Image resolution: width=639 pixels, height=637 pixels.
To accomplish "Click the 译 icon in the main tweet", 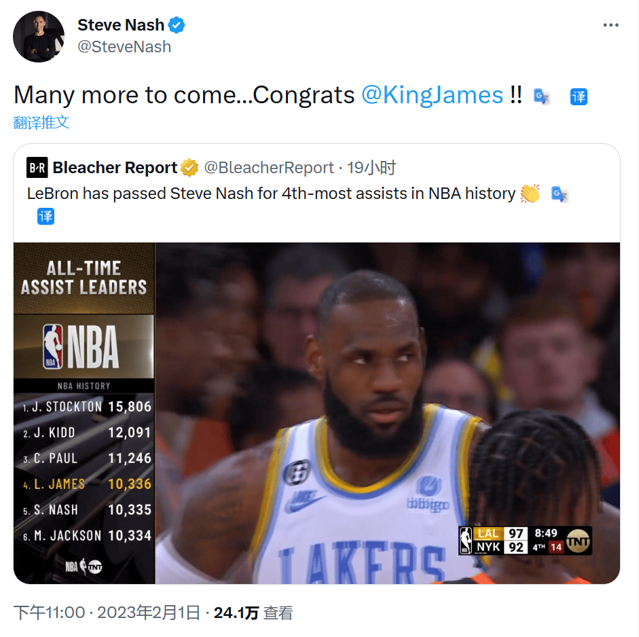I will pyautogui.click(x=579, y=96).
